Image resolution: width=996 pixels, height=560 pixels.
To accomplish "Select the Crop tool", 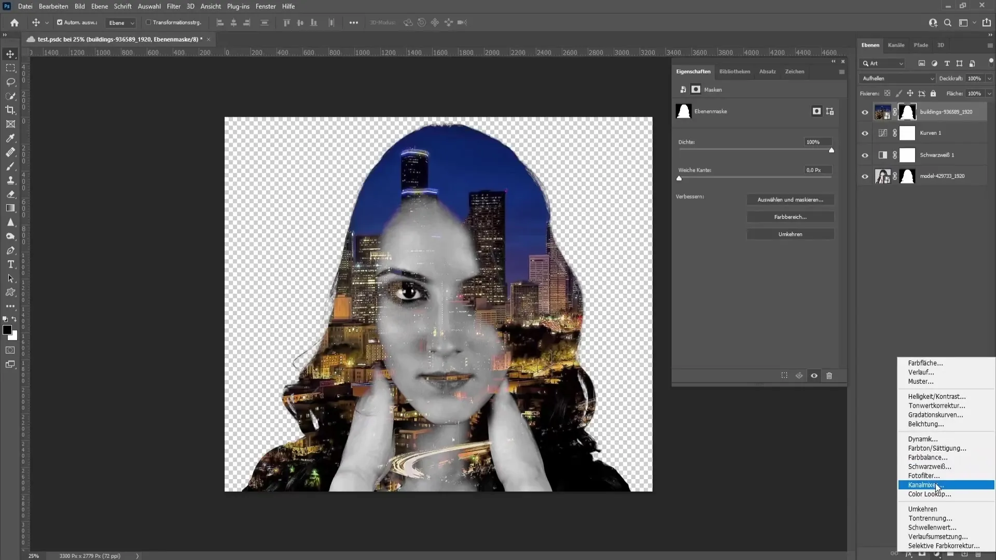I will 10,110.
